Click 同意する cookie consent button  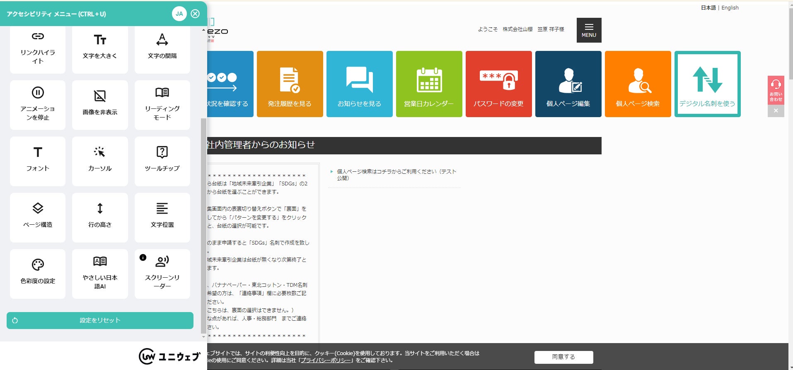[x=563, y=357]
